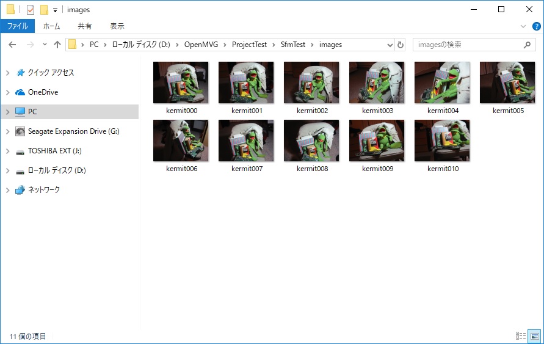
Task: Open the breadcrumb chevron after SfmTest
Action: [312, 45]
